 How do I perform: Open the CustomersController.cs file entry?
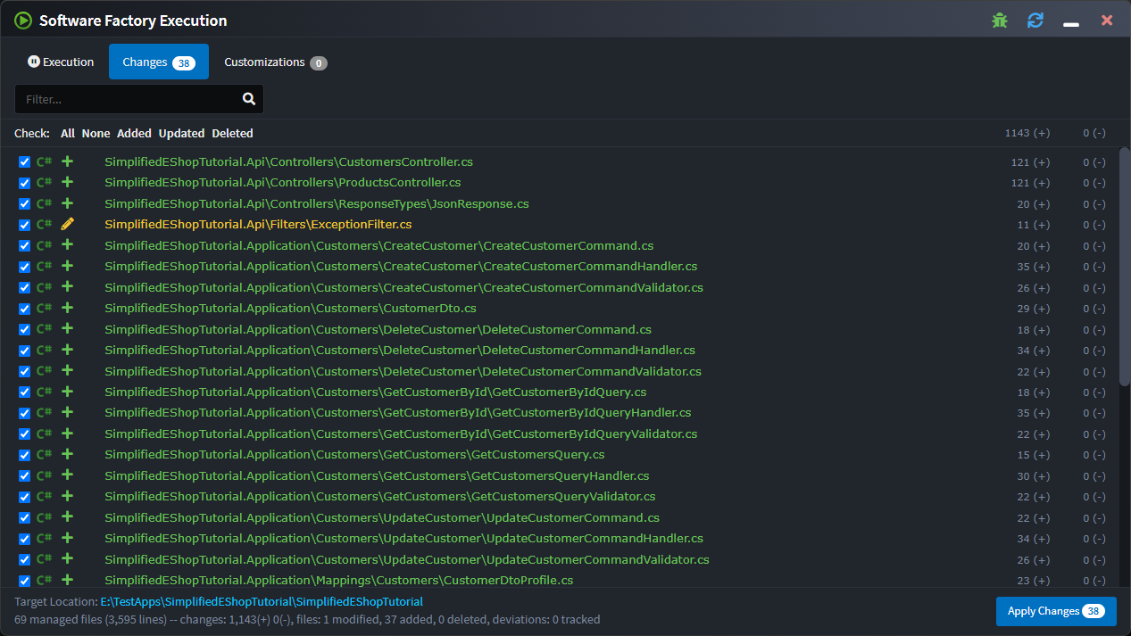click(288, 161)
